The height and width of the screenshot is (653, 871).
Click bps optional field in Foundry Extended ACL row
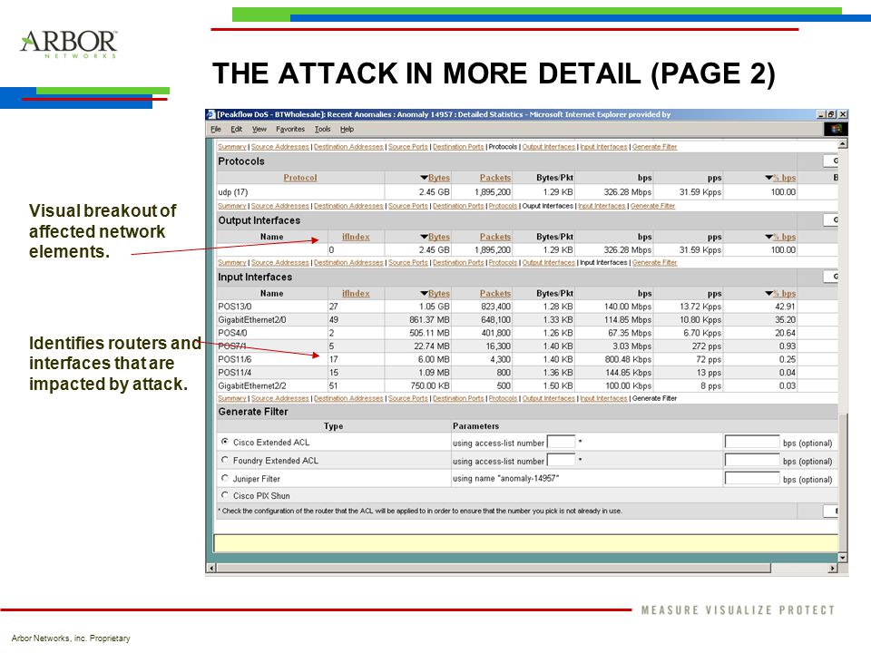tap(752, 461)
